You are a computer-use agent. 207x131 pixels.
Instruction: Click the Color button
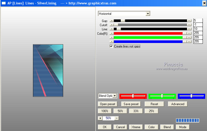pyautogui.click(x=151, y=127)
